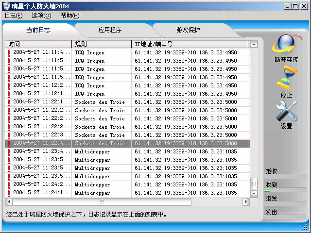Switch to the 应用程序 tab
This screenshot has height=233, width=311.
[110, 30]
